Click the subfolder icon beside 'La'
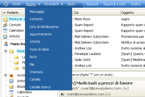Image resolution: width=145 pixels, height=97 pixels. [x=16, y=57]
